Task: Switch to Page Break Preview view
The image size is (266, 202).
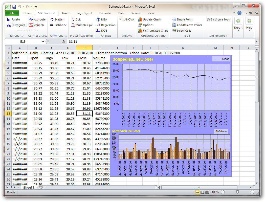Action: click(207, 192)
